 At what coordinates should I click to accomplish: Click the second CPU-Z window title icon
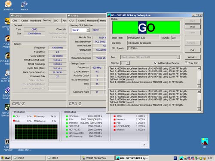pyautogui.click(x=69, y=15)
